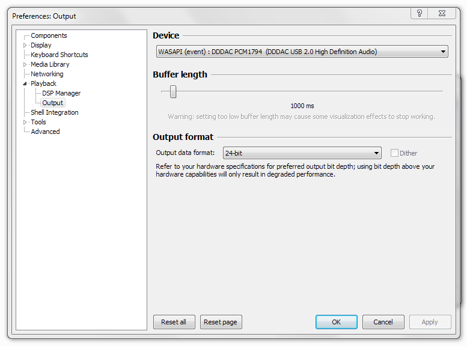Screen dimensions: 467x346
Task: Open the DSP Manager page
Action: pos(61,93)
